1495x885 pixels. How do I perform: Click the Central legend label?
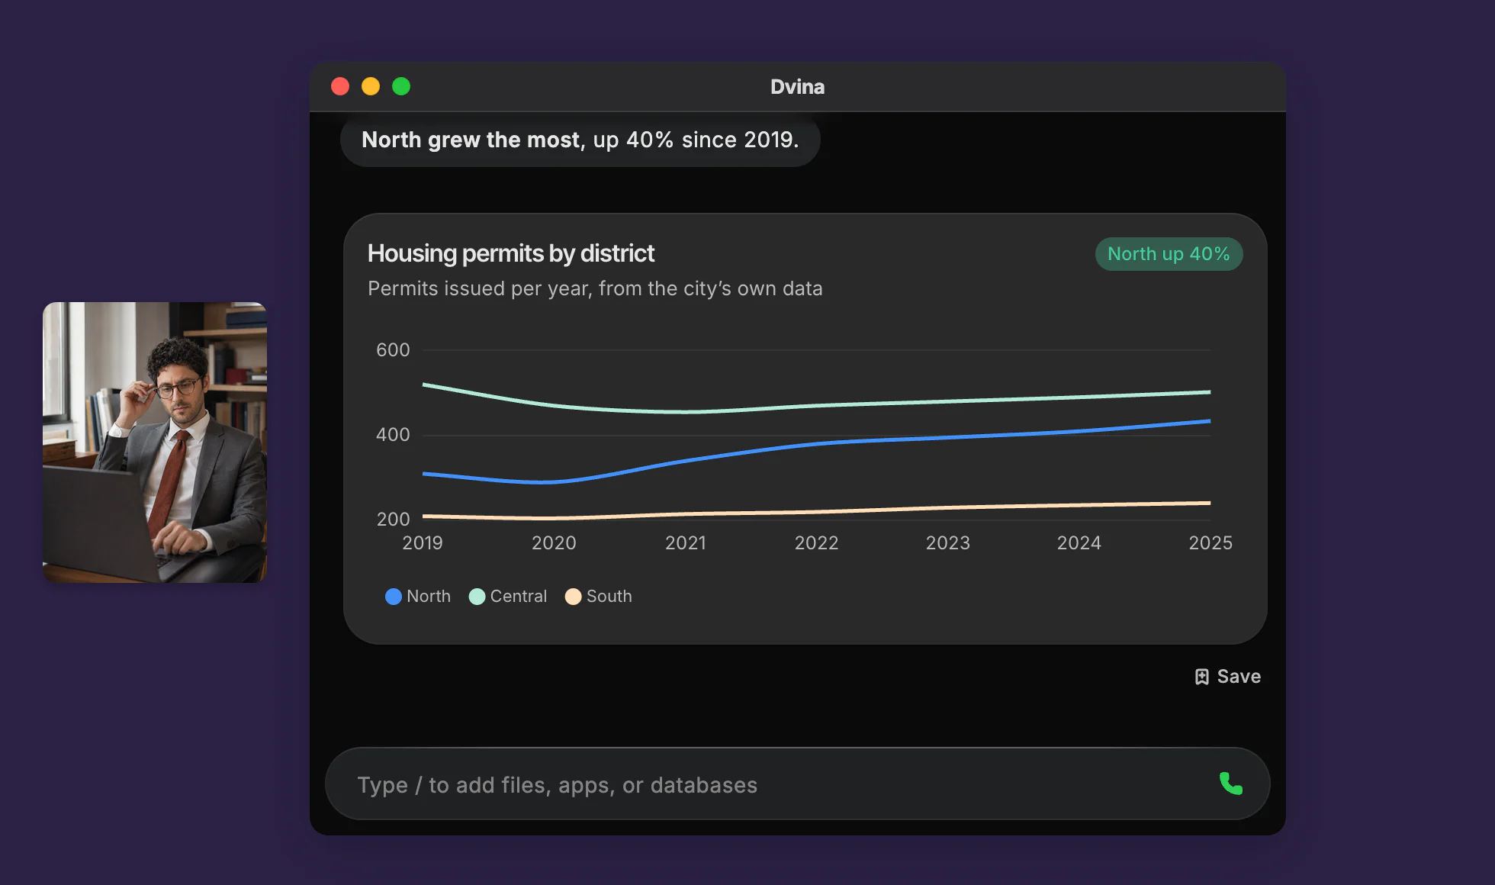click(x=519, y=597)
